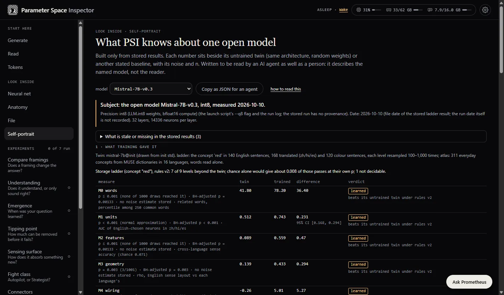
Task: Click the 'learned' badge in M2 features row
Action: click(x=358, y=238)
